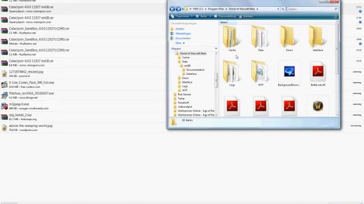
Task: Go back in the Explorer window
Action: pyautogui.click(x=172, y=9)
